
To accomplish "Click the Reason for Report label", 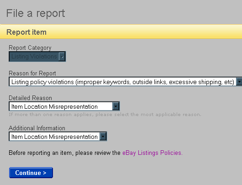I will pyautogui.click(x=32, y=73).
